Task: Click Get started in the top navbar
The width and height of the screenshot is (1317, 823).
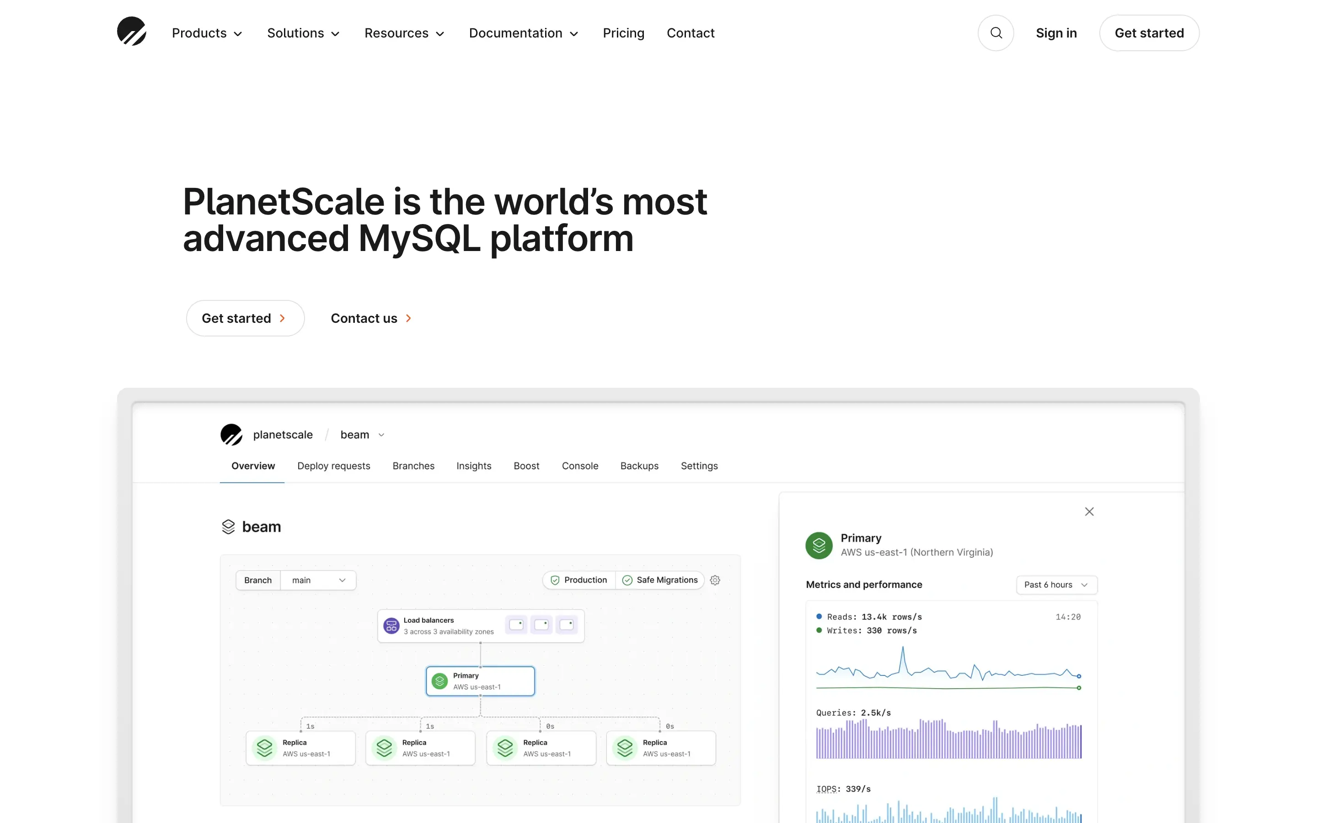Action: [1149, 33]
